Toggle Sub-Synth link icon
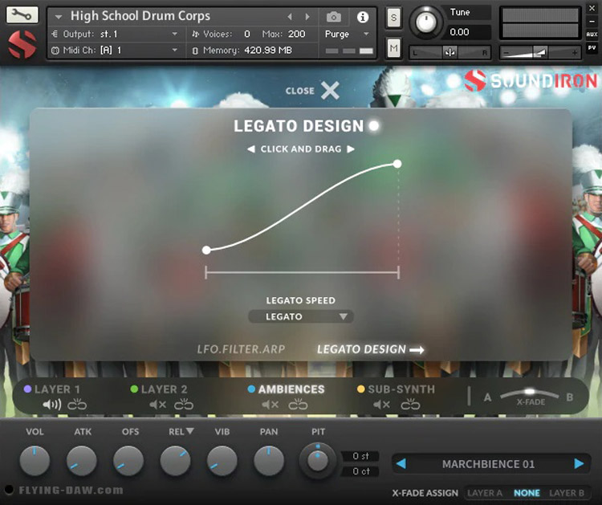602x505 pixels. (x=410, y=405)
